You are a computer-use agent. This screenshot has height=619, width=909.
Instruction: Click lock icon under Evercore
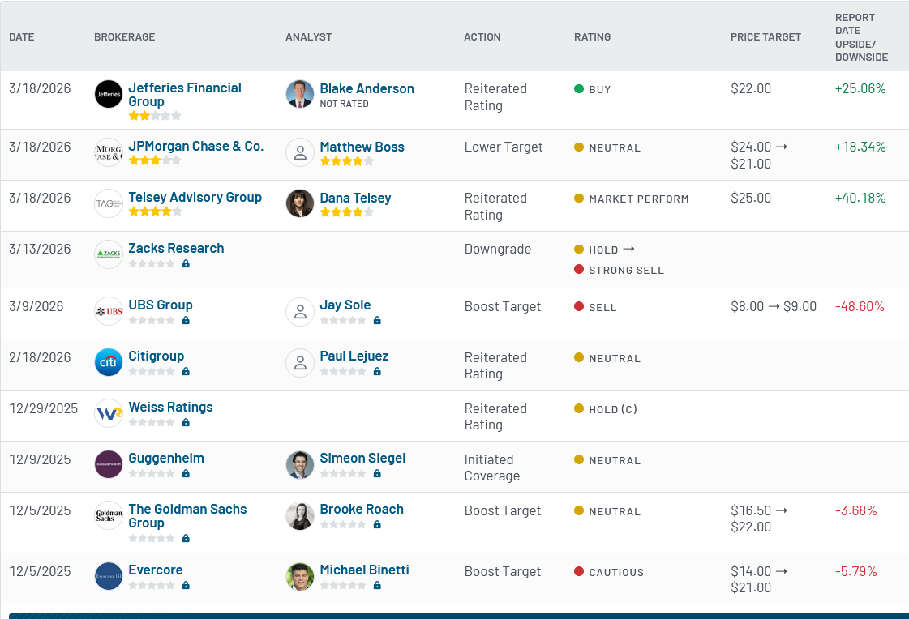click(x=186, y=585)
